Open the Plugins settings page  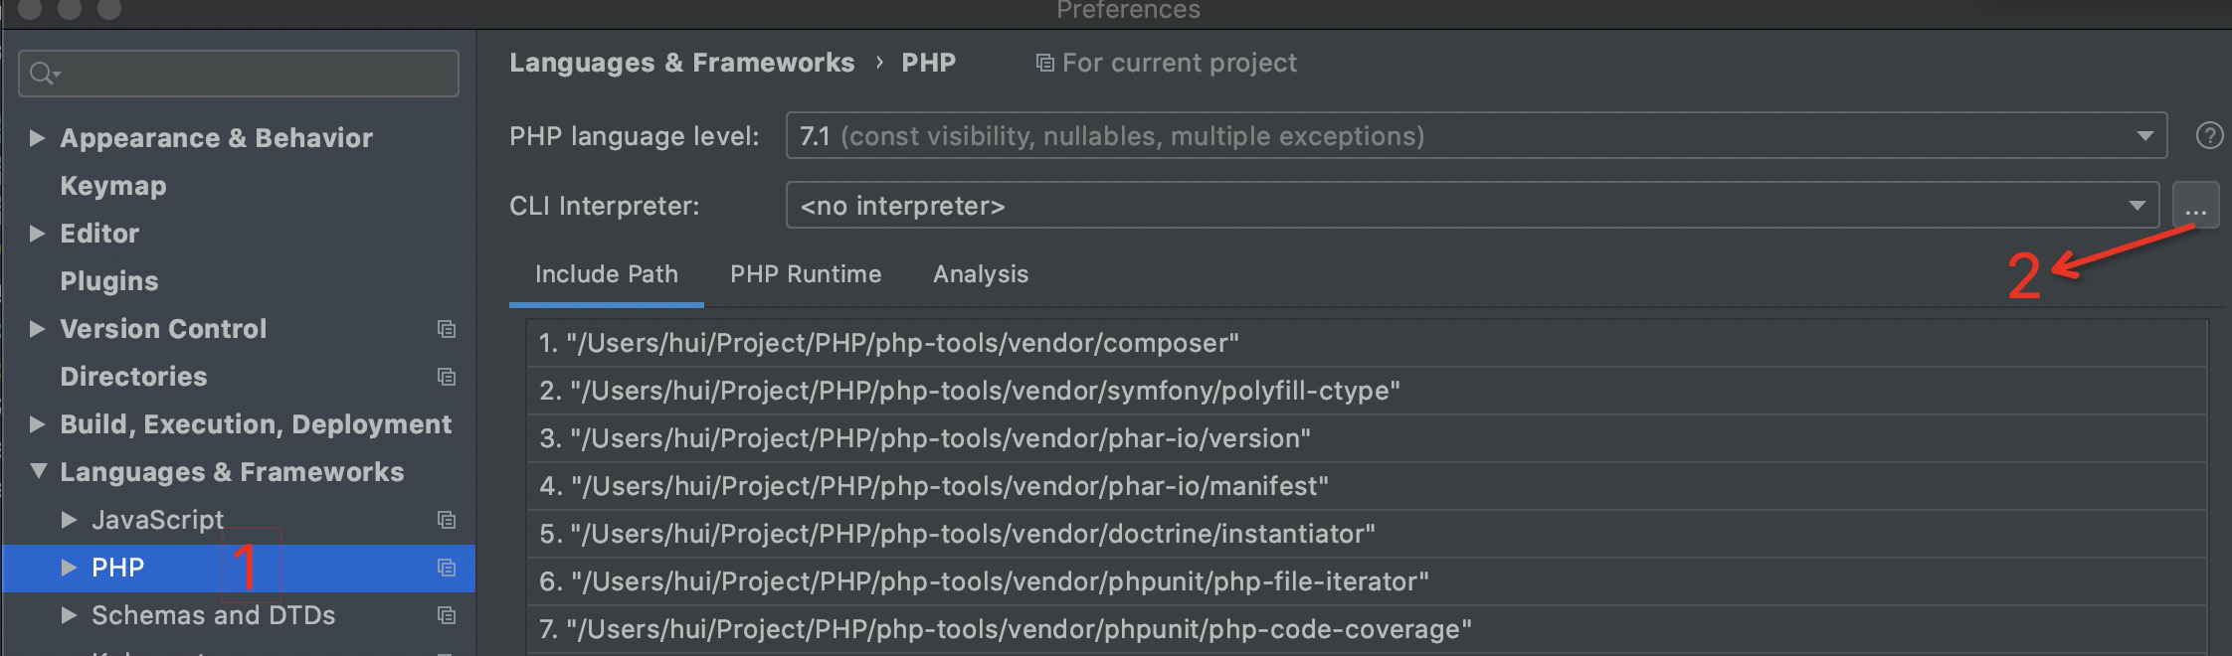[x=108, y=281]
